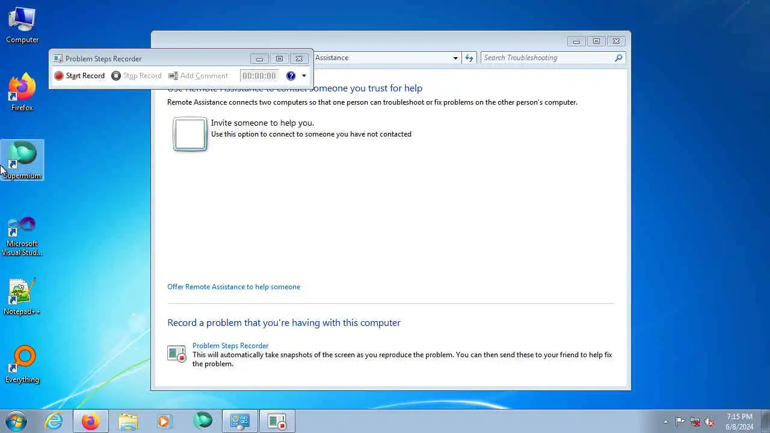770x433 pixels.
Task: Close the Troubleshooting window
Action: pyautogui.click(x=616, y=41)
